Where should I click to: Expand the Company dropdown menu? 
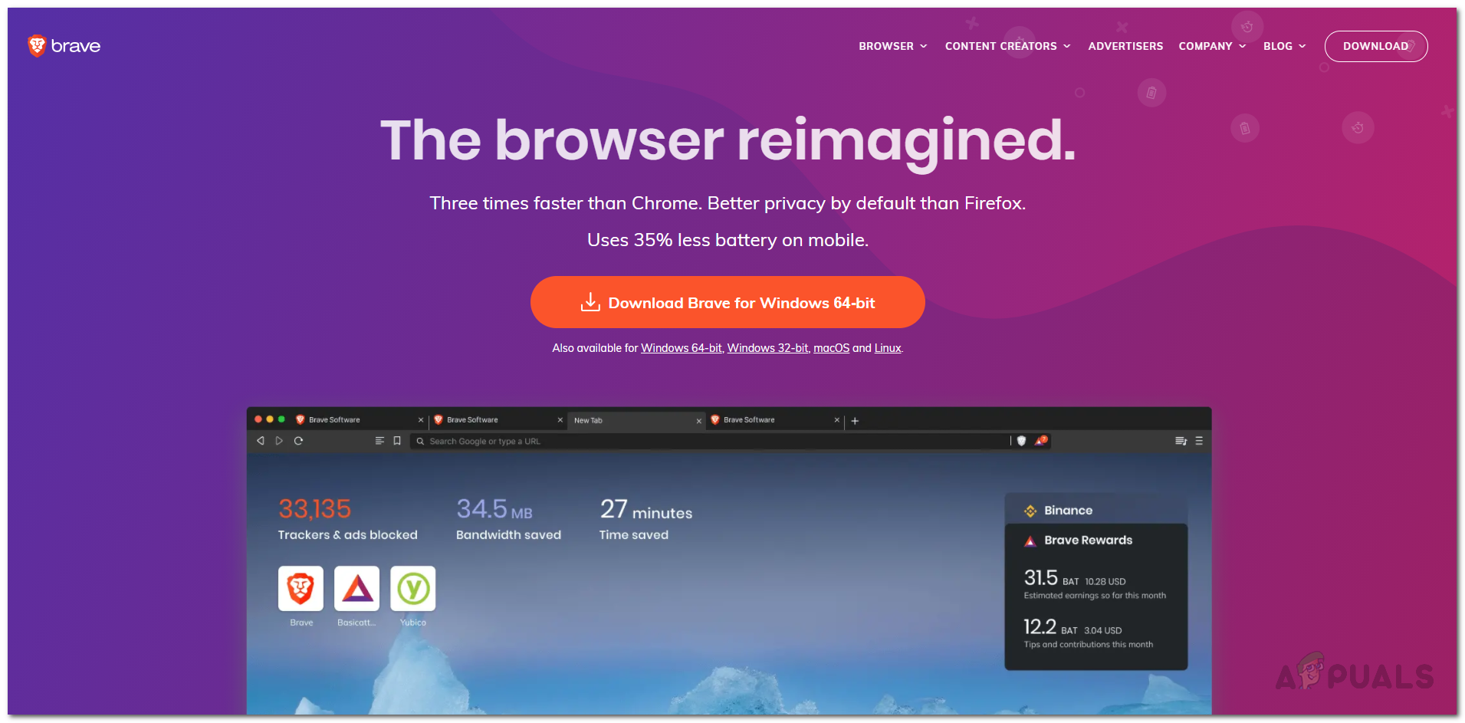pyautogui.click(x=1213, y=46)
